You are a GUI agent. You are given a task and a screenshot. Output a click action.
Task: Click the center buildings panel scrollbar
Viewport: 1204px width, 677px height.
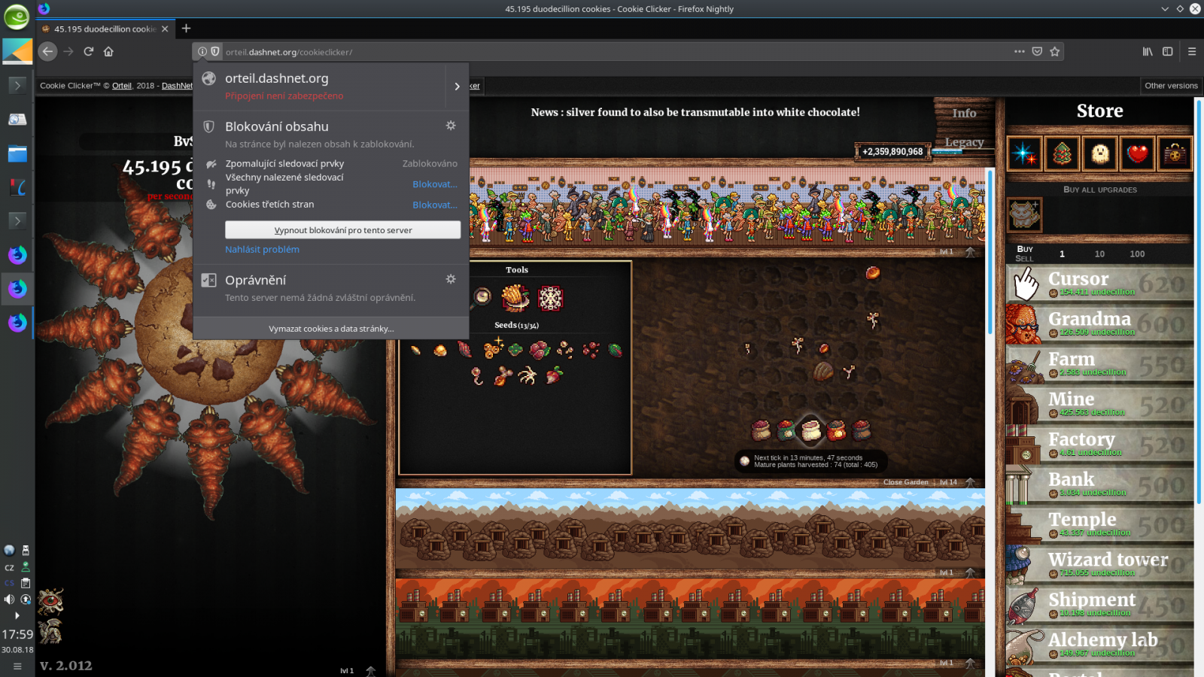990,252
